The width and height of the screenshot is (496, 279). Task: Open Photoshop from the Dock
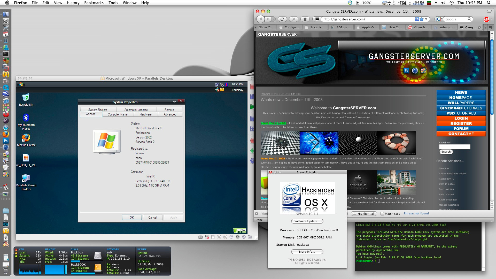(x=6, y=141)
